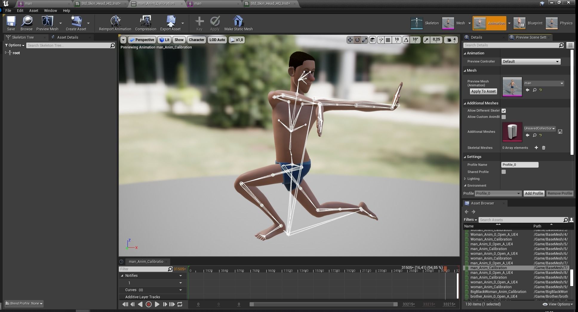This screenshot has height=312, width=578.
Task: Click the camera speed icon
Action: point(449,40)
